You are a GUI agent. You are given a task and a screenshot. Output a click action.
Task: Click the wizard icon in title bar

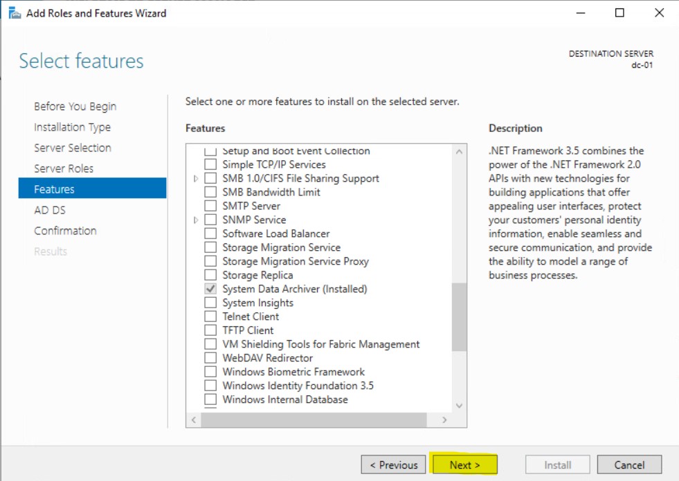14,13
